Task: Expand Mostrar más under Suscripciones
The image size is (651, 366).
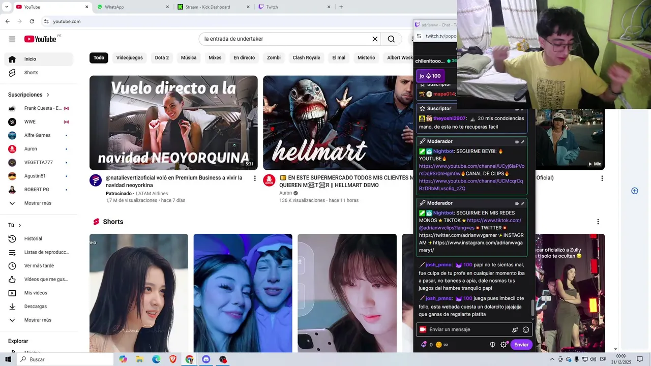Action: (39, 203)
